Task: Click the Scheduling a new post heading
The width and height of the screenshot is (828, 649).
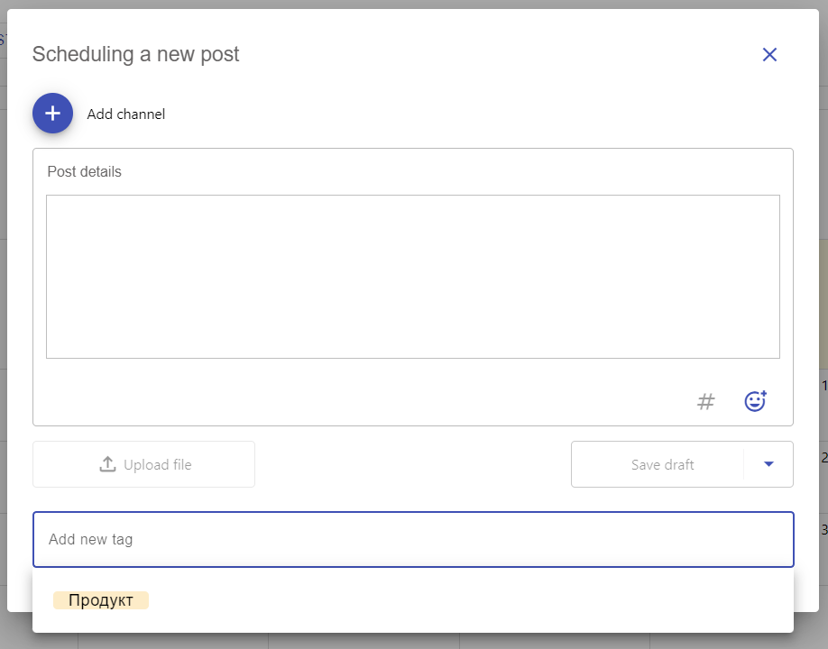Action: 135,54
